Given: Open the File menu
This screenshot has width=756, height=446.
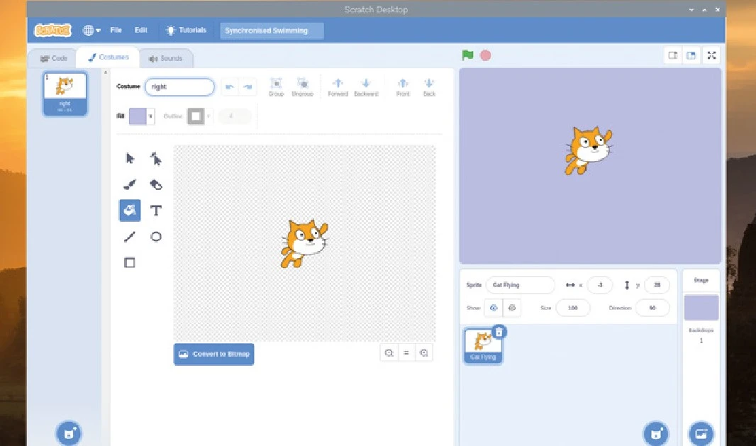Looking at the screenshot, I should (116, 30).
